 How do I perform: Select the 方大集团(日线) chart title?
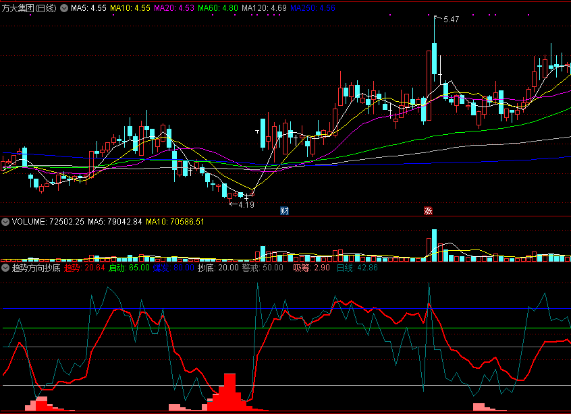(29, 8)
